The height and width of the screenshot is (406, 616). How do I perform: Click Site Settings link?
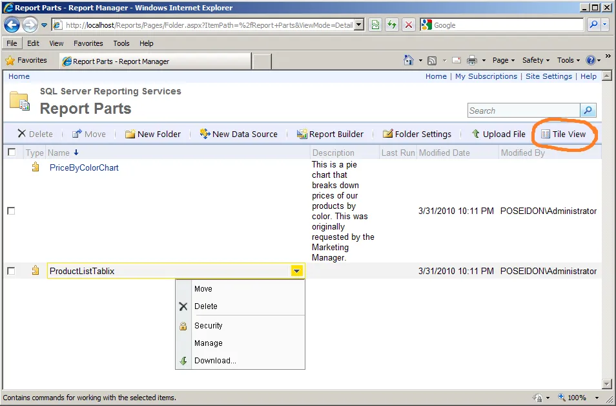coord(548,76)
